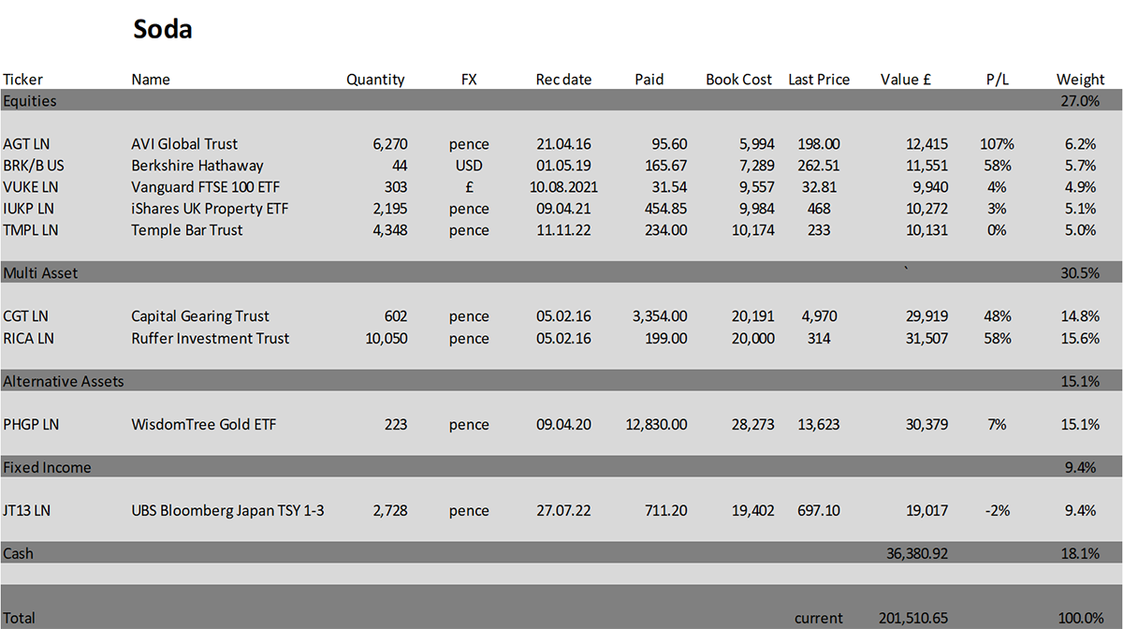Screen dimensions: 1123x629
Task: Click the Soda title text
Action: 163,29
